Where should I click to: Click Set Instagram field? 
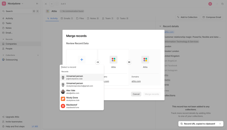click(171, 70)
